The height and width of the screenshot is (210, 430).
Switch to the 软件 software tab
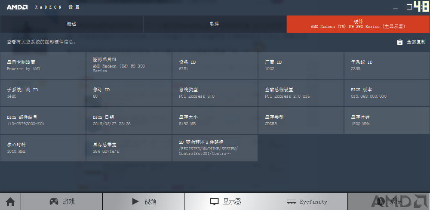(x=215, y=24)
